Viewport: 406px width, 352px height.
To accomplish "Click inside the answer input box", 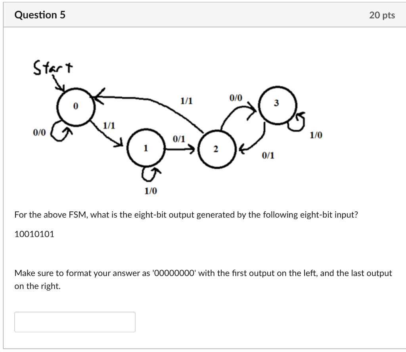I will 75,321.
